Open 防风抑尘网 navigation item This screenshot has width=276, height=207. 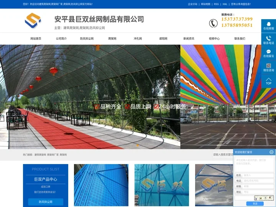(x=87, y=39)
